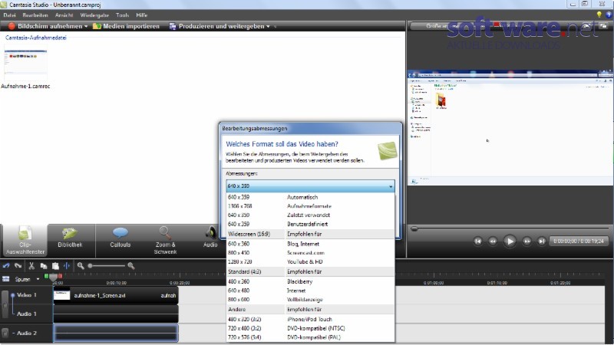614x345 pixels.
Task: Select 480 x 320 iPhone/iPod Touch
Action: [x=311, y=319]
